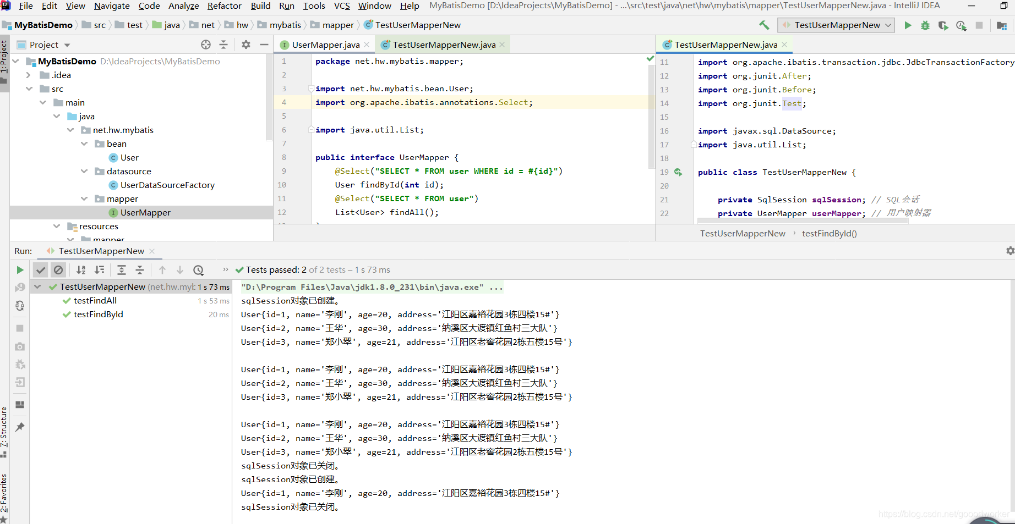Collapse the bean package arrow

pos(84,144)
